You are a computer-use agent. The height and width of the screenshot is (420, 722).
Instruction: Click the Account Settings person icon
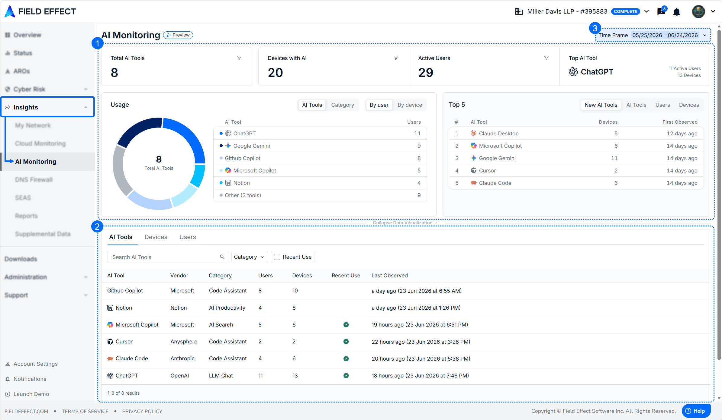pos(8,364)
